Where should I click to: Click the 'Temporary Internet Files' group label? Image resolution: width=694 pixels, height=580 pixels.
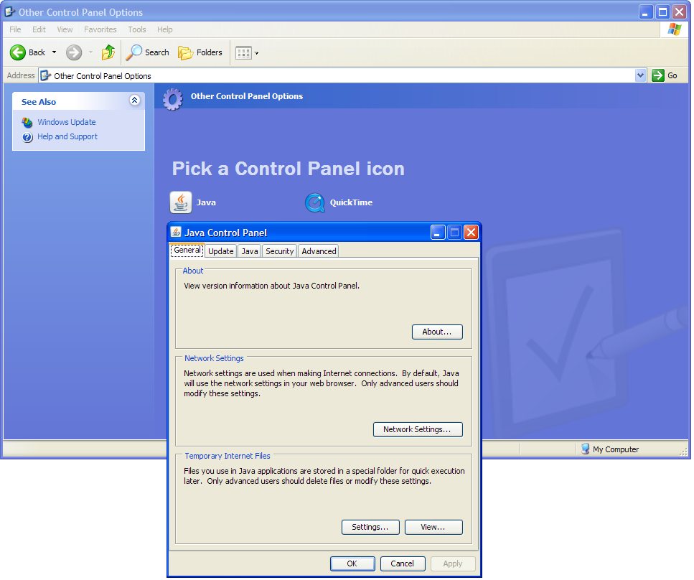point(228,456)
